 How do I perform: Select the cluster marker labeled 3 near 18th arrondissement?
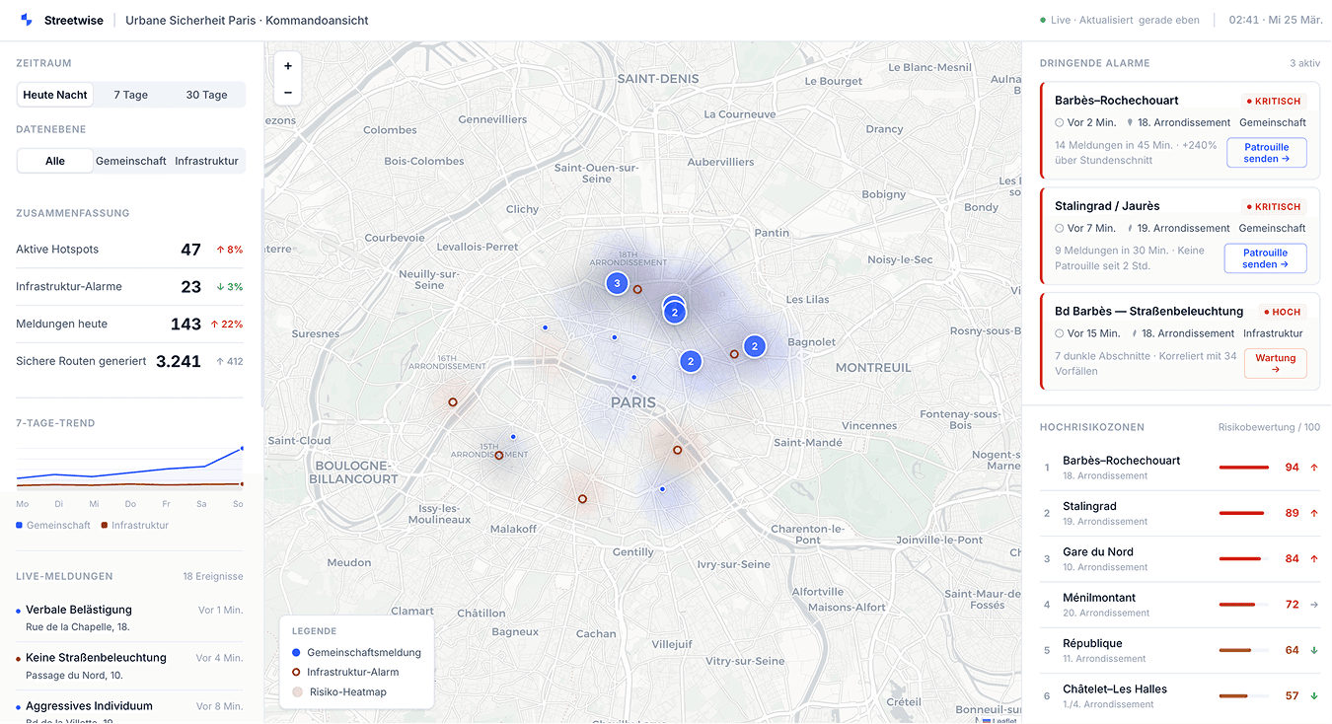[x=617, y=283]
